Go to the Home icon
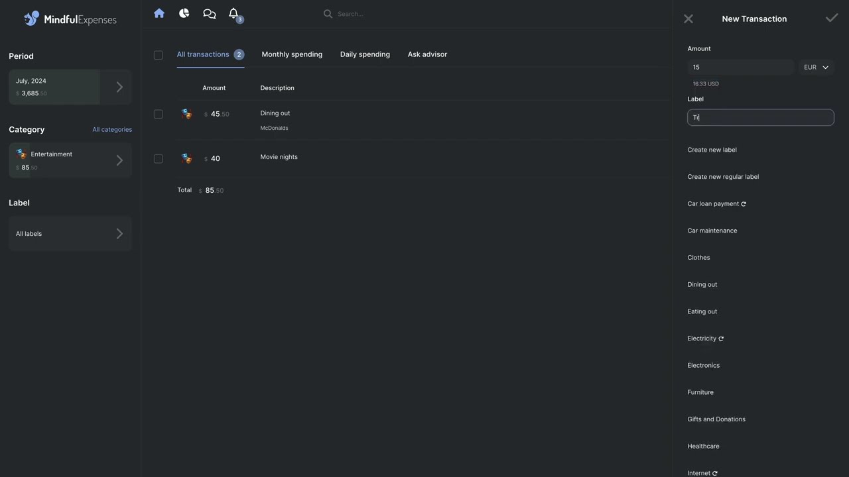Screen dimensions: 849x477 (x=159, y=13)
